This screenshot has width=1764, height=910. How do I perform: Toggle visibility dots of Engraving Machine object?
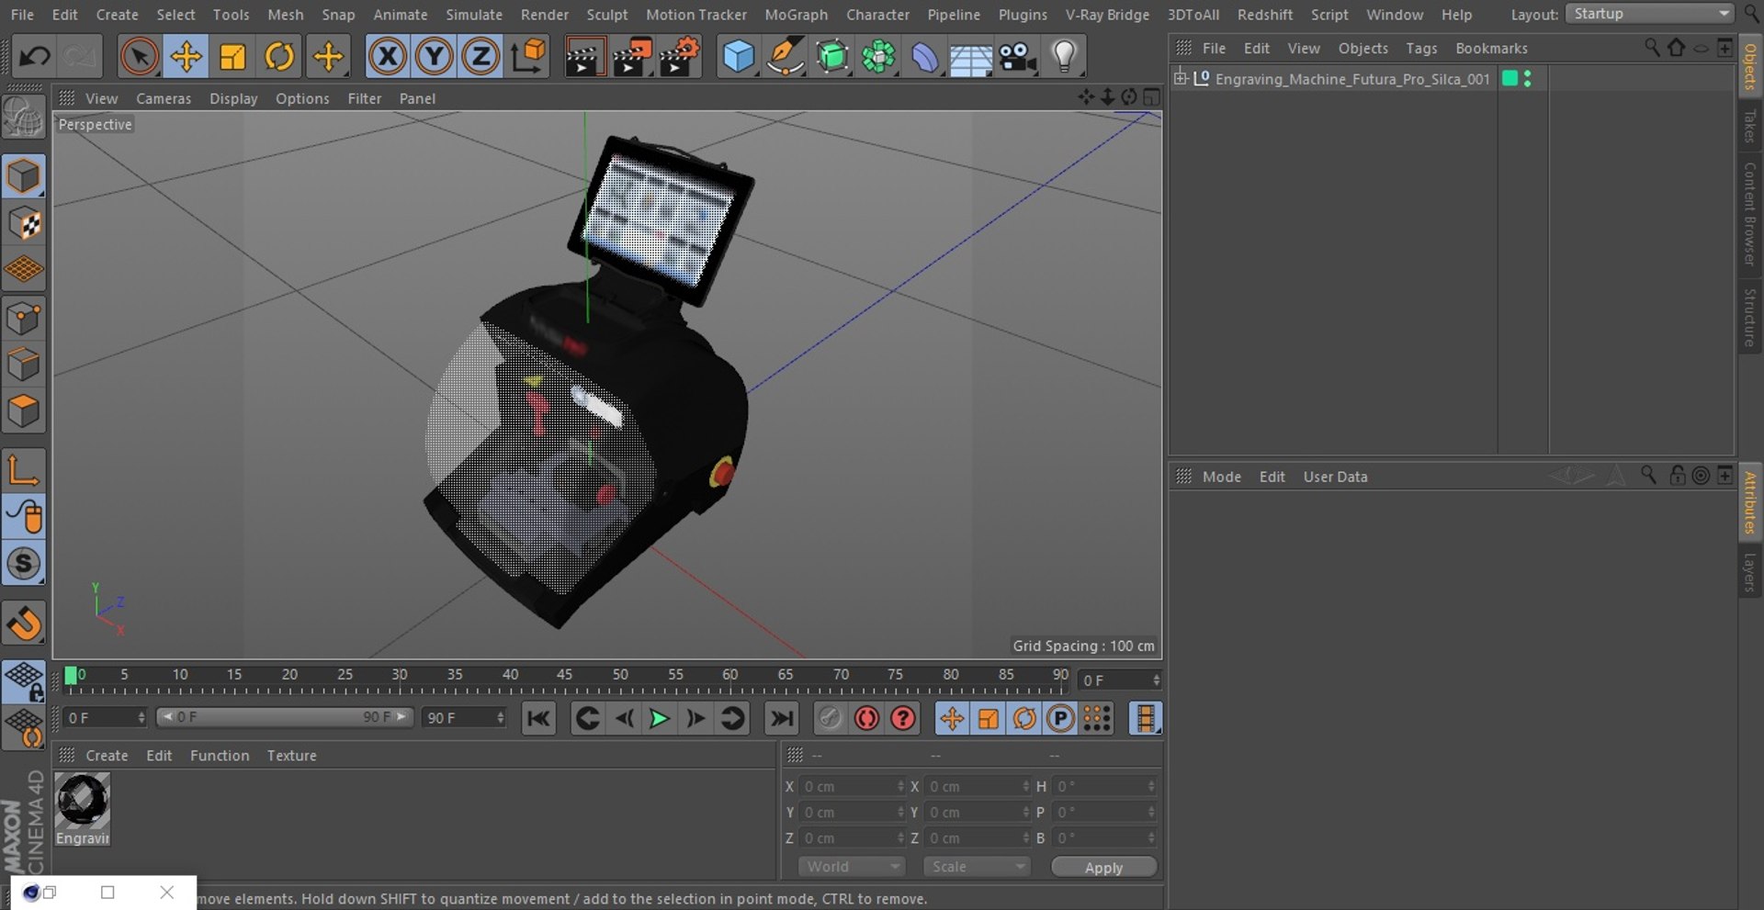[1527, 79]
